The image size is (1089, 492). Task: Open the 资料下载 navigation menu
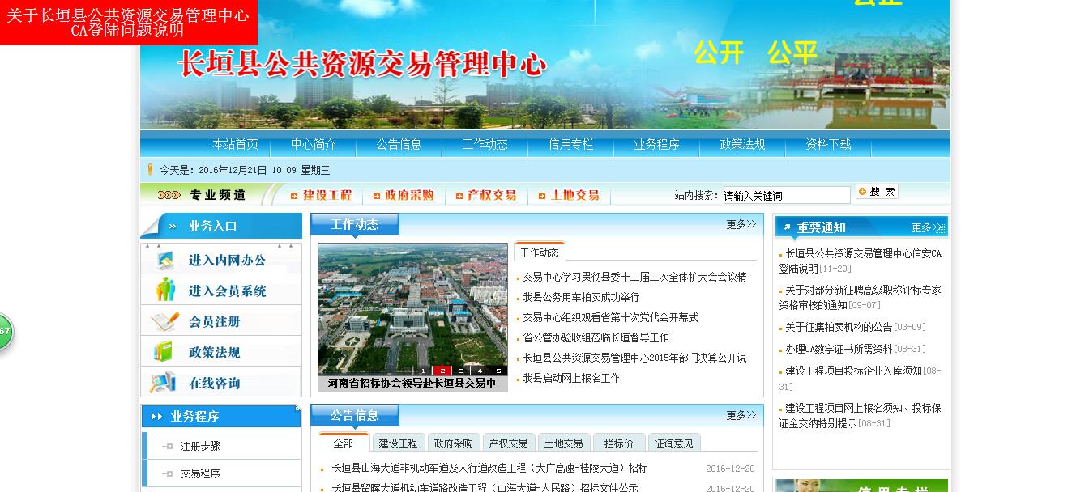827,144
